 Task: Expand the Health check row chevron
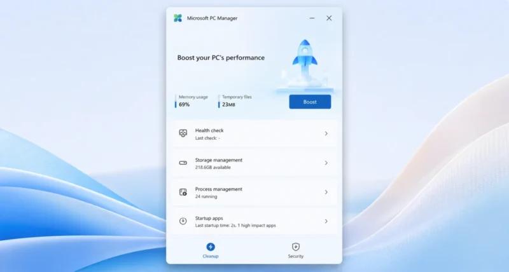pos(326,133)
